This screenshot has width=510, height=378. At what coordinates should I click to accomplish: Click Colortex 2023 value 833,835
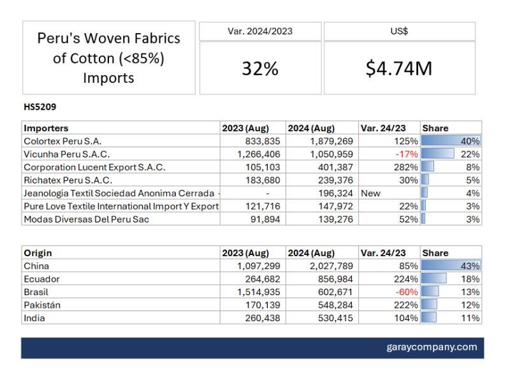tap(263, 141)
